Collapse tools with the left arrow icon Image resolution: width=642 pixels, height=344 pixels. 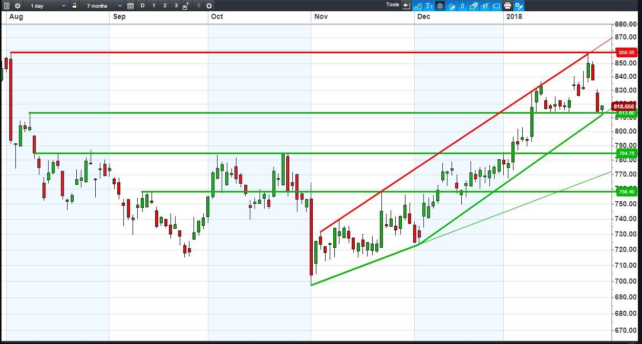tap(406, 6)
